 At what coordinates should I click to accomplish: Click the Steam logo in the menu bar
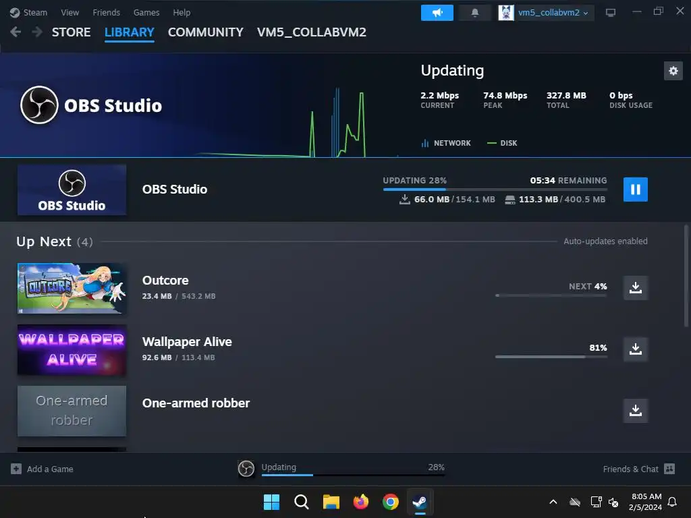[15, 13]
